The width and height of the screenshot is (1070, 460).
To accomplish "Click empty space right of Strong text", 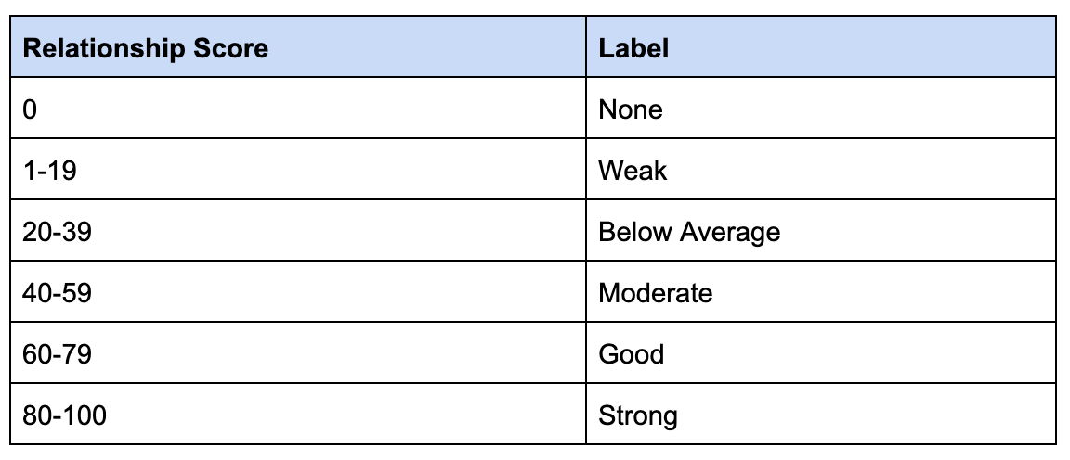I will pos(867,414).
